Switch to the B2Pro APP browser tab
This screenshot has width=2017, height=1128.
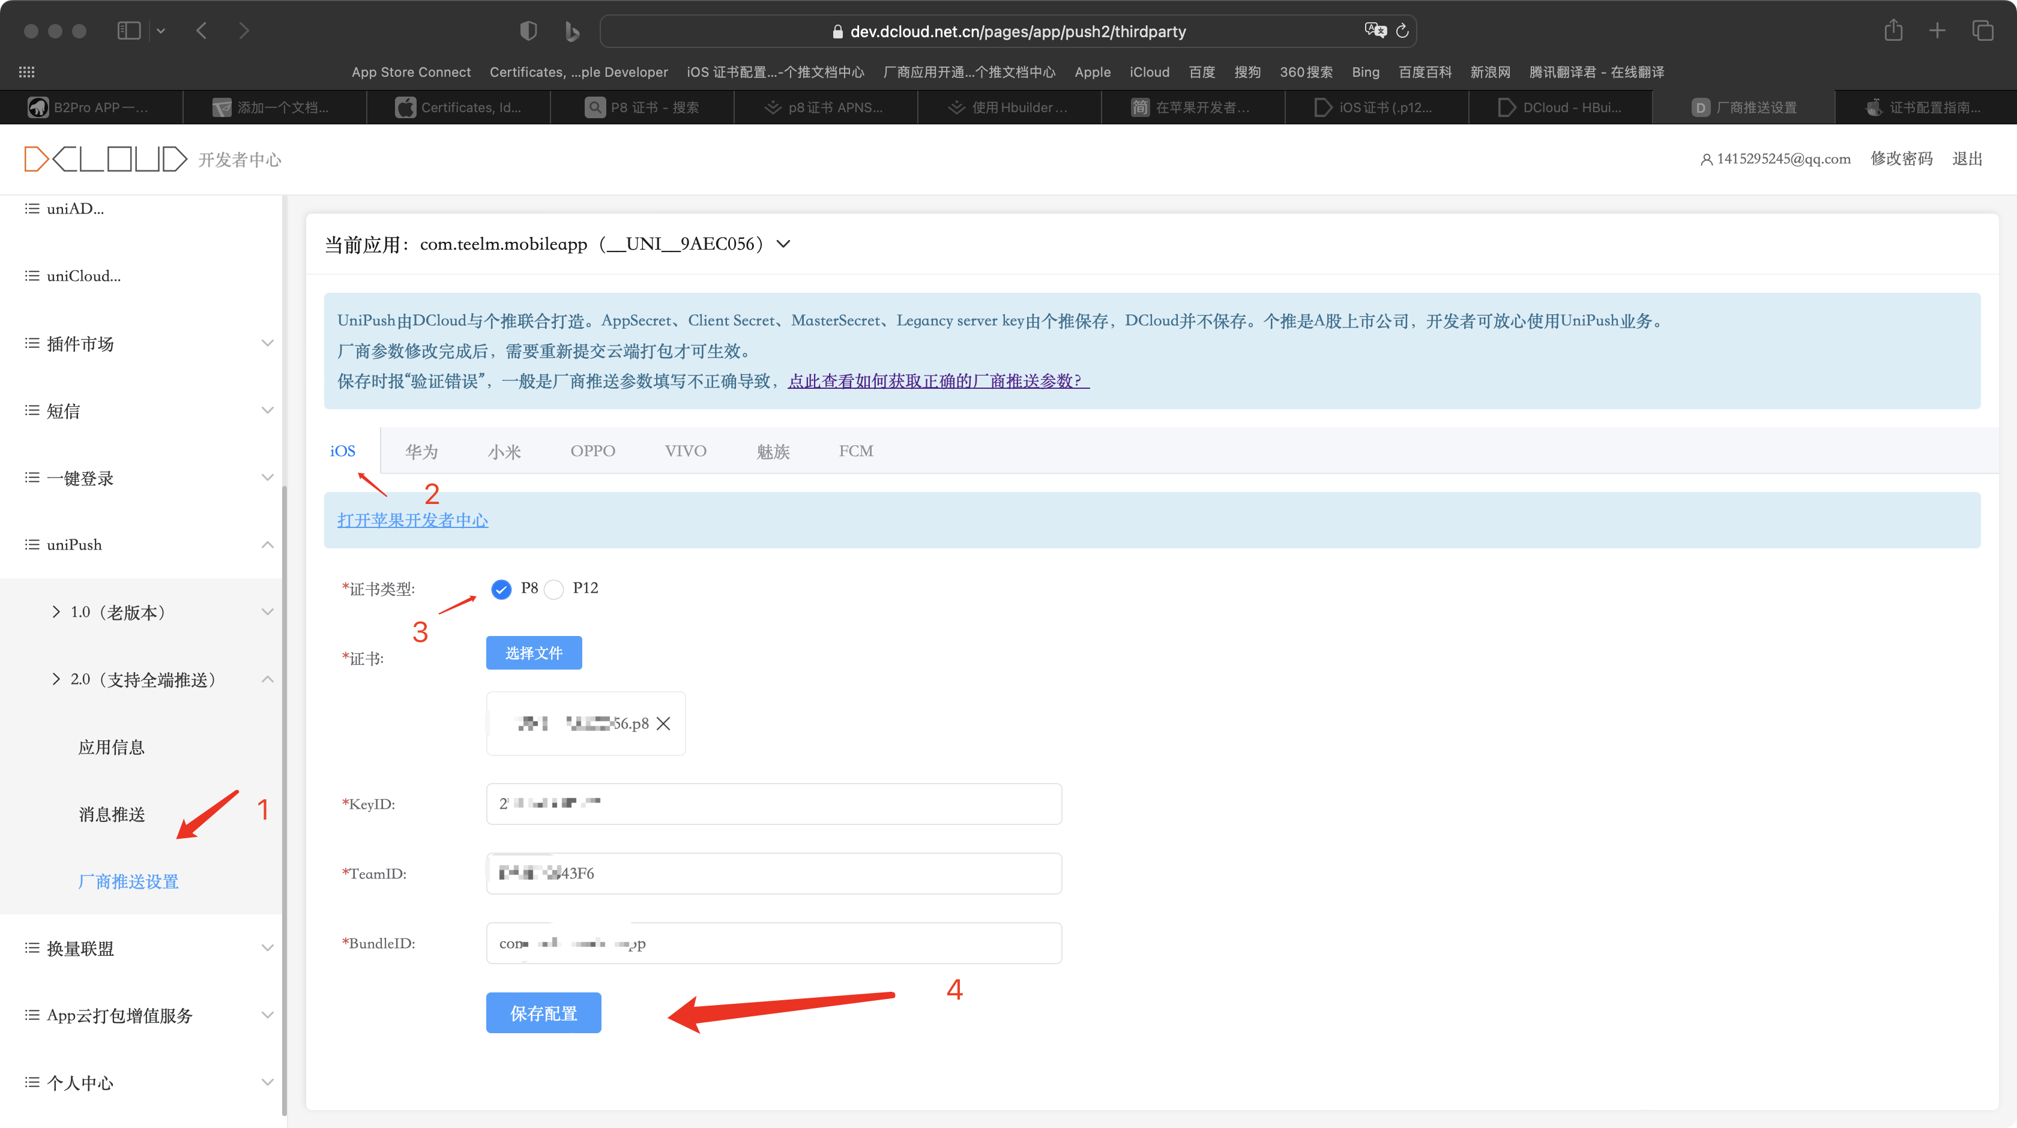(92, 107)
